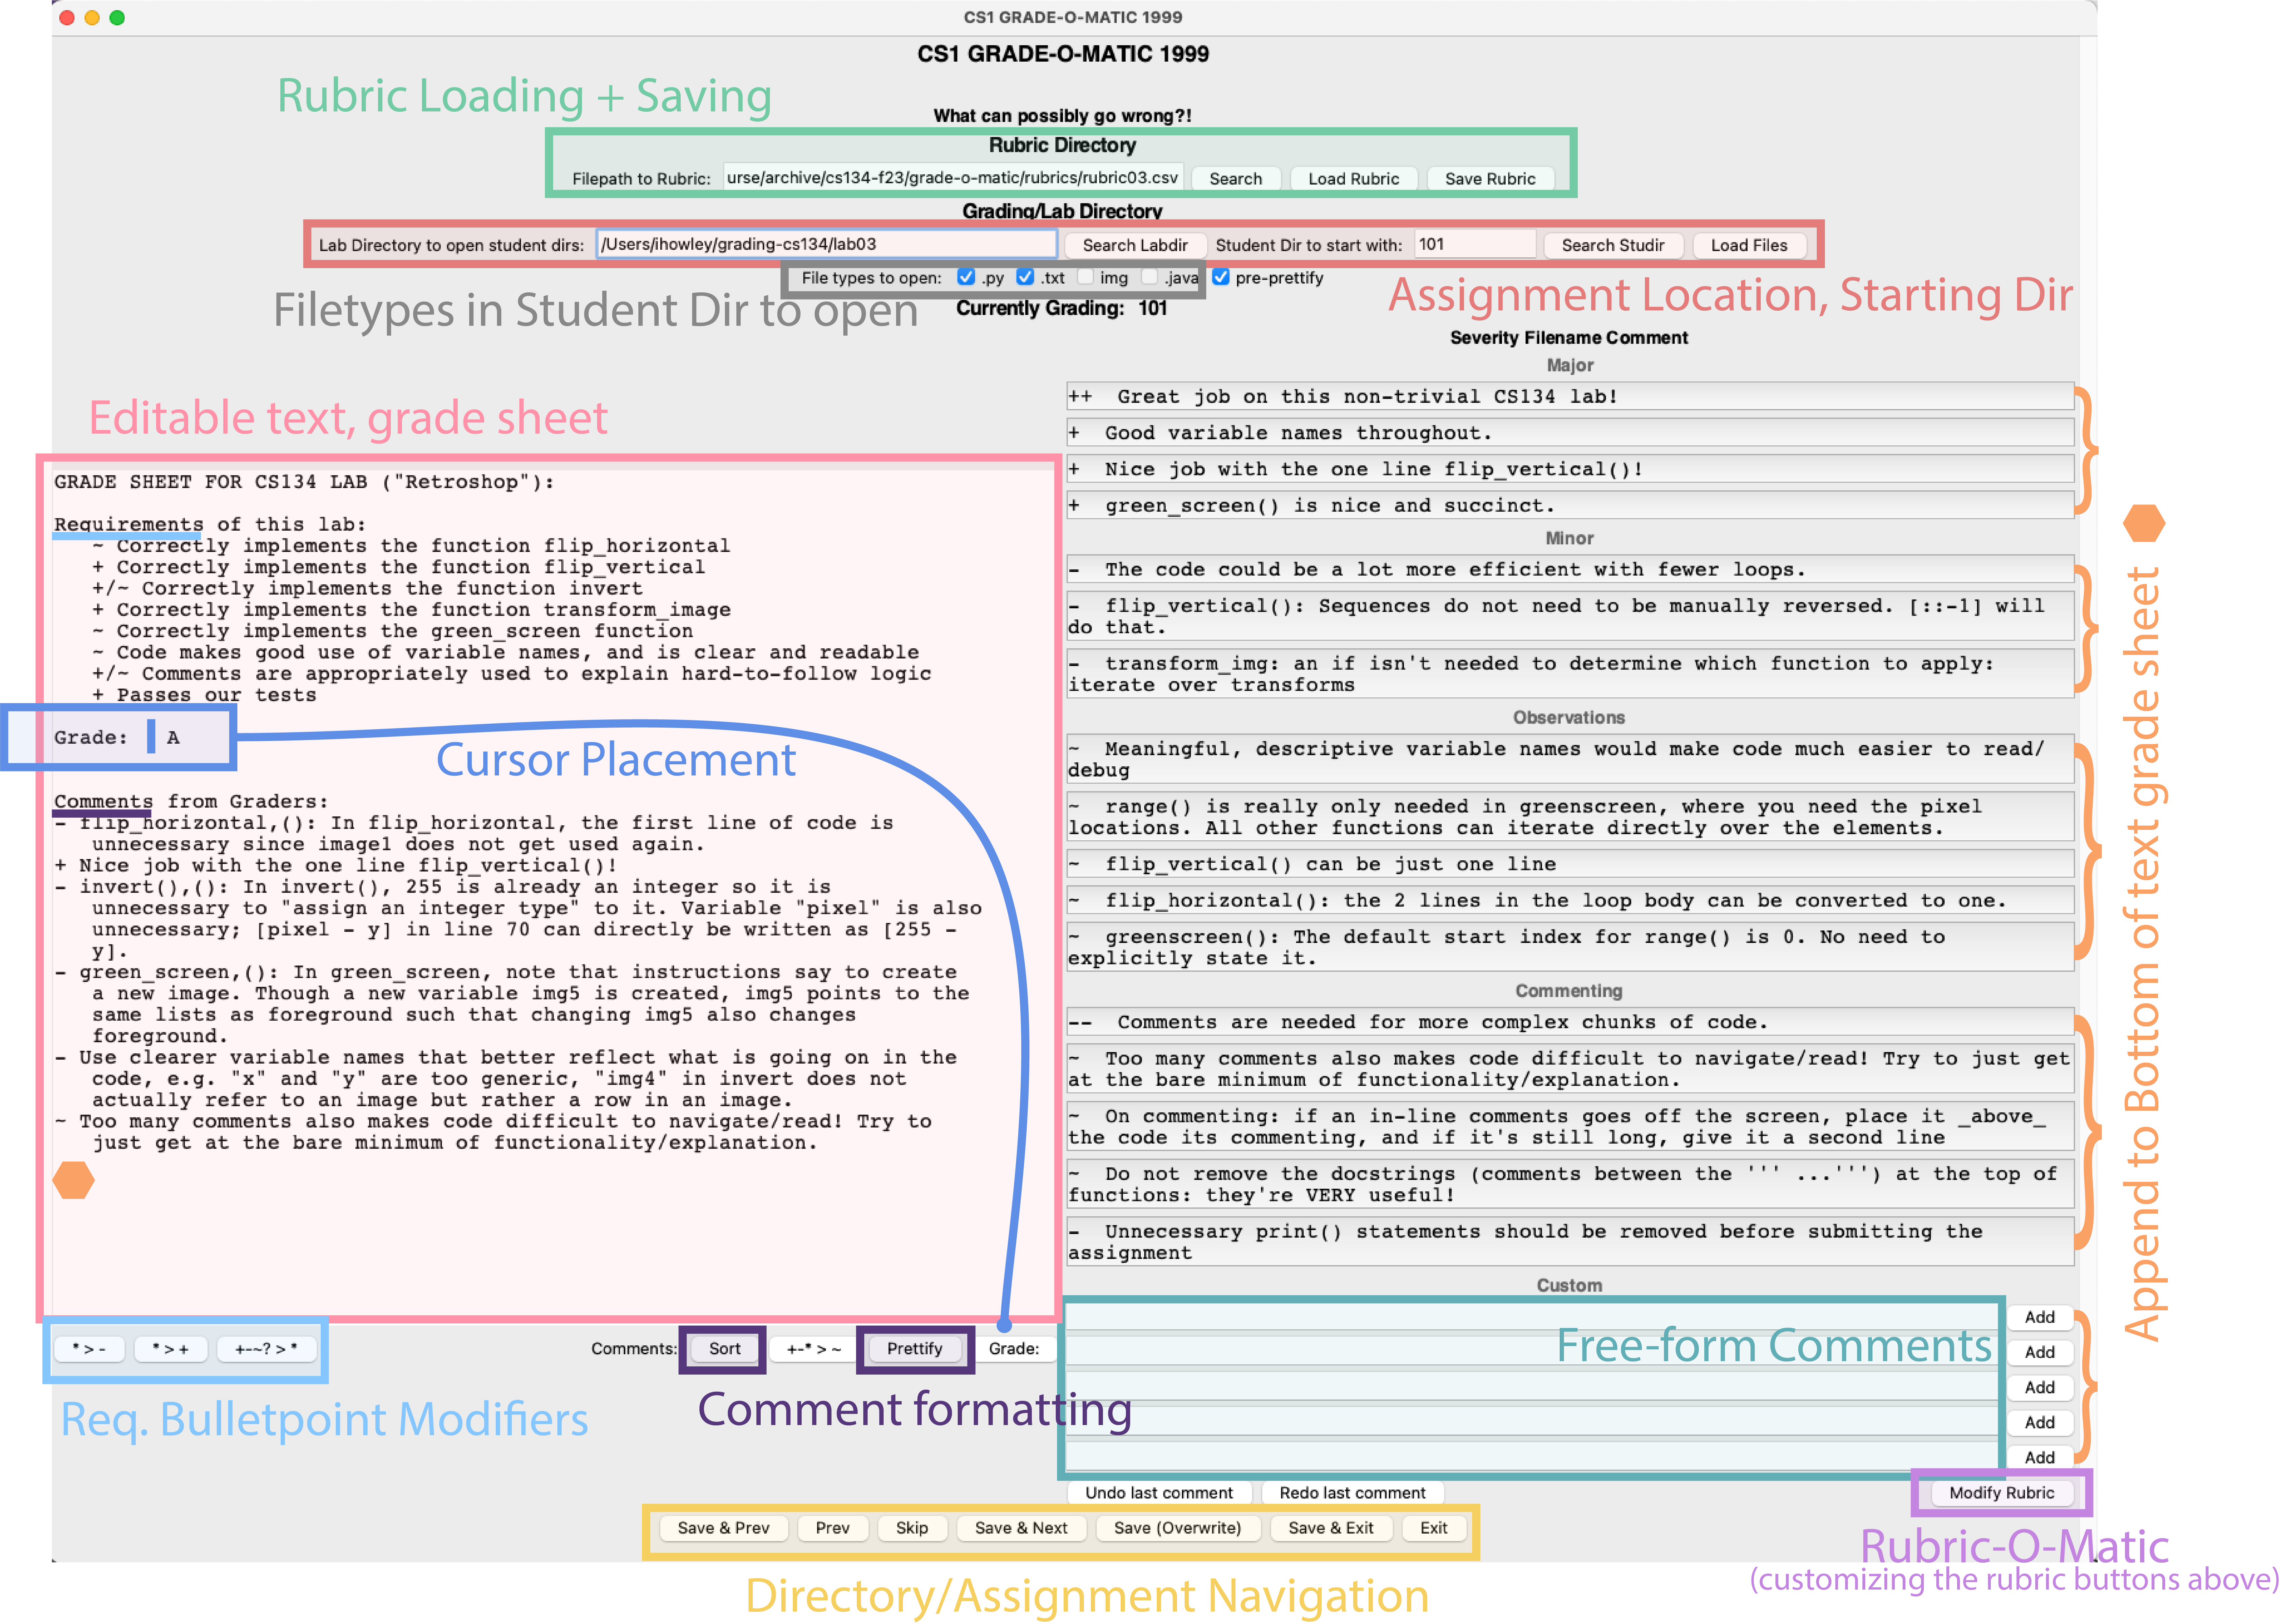The image size is (2281, 1624).
Task: Toggle the pre-prettify checkbox
Action: pos(1221,277)
